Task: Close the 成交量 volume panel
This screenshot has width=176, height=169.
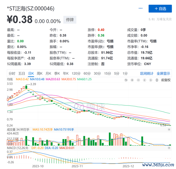Action: tap(169, 130)
